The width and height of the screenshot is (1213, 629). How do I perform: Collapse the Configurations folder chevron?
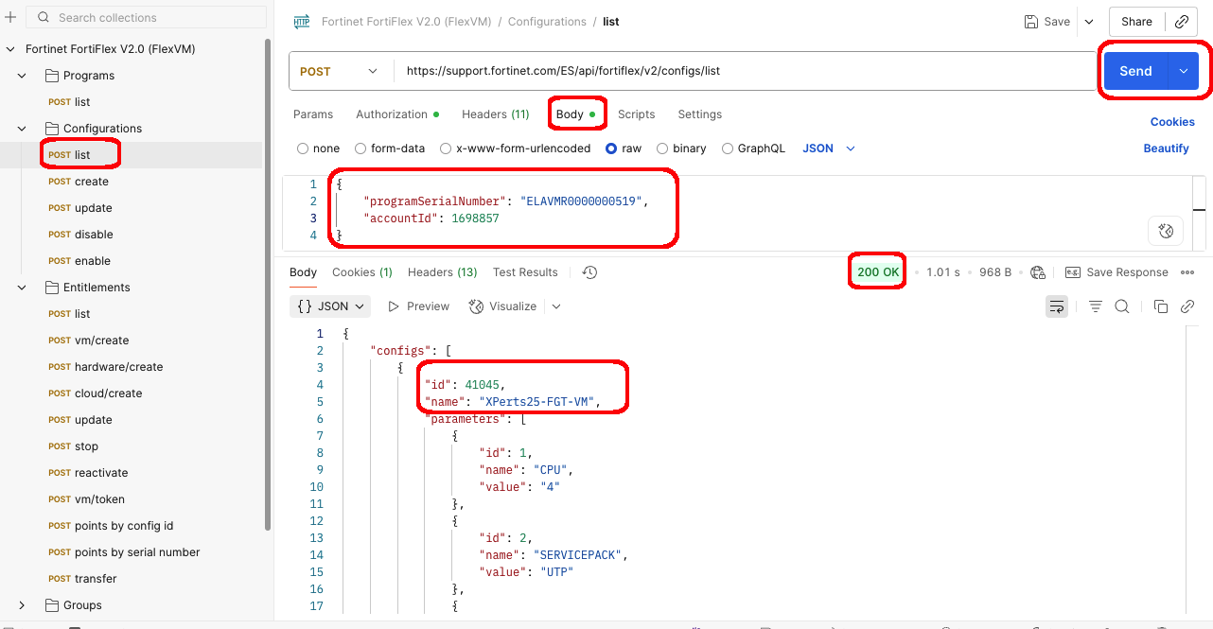22,129
